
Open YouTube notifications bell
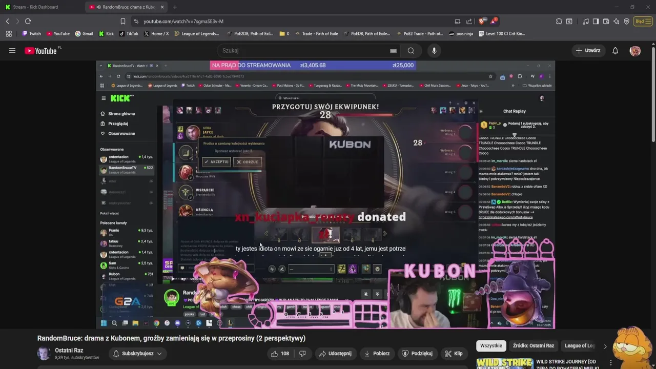click(x=616, y=51)
